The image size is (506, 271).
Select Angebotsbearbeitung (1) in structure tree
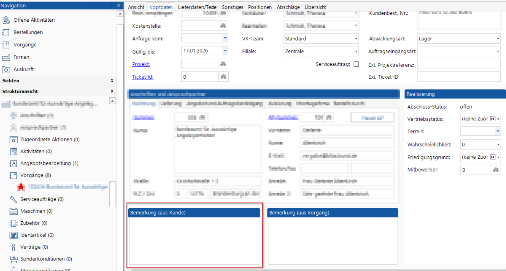point(49,163)
